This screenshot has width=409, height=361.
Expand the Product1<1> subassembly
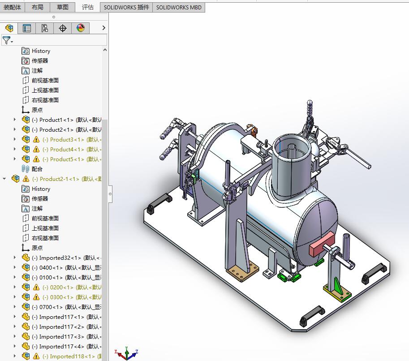(x=15, y=120)
